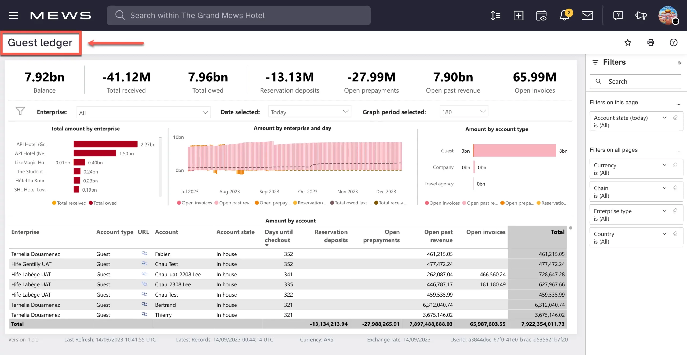Open the calendar overview icon
687x355 pixels.
click(541, 16)
